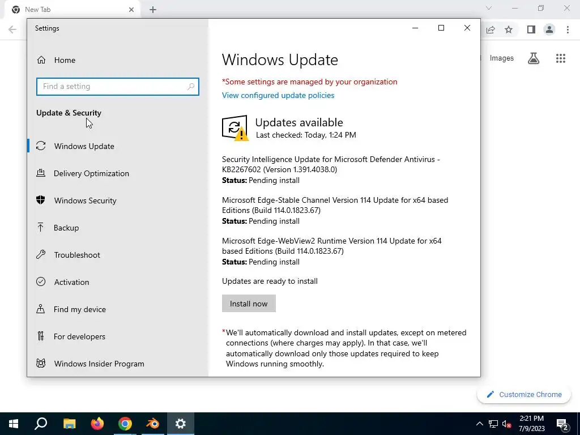Open View configured update policies link

(278, 95)
